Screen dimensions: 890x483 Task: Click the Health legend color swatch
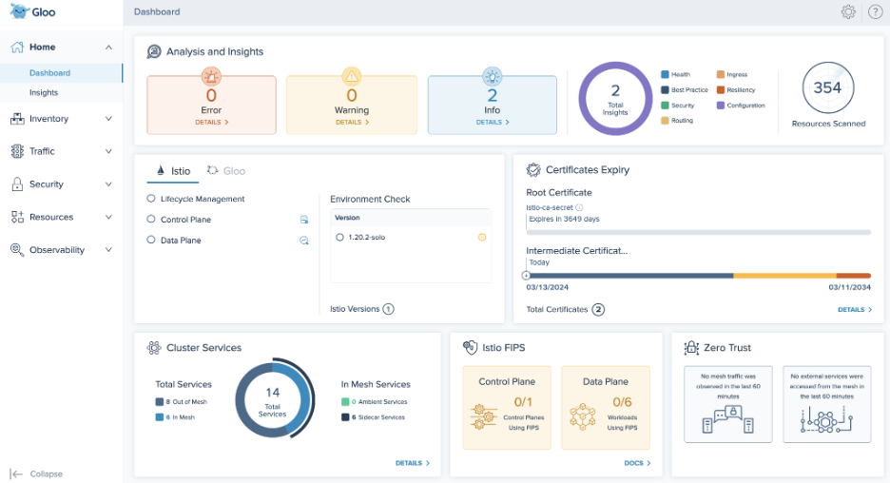pos(665,74)
